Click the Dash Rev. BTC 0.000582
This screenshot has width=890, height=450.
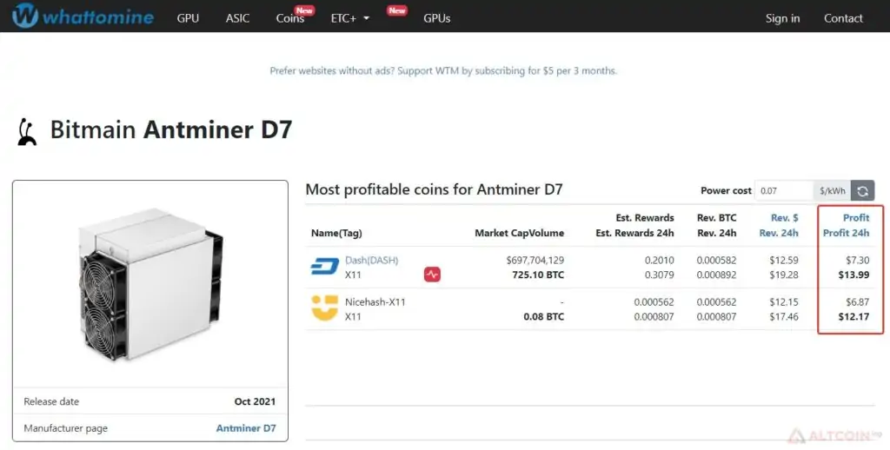click(x=716, y=260)
